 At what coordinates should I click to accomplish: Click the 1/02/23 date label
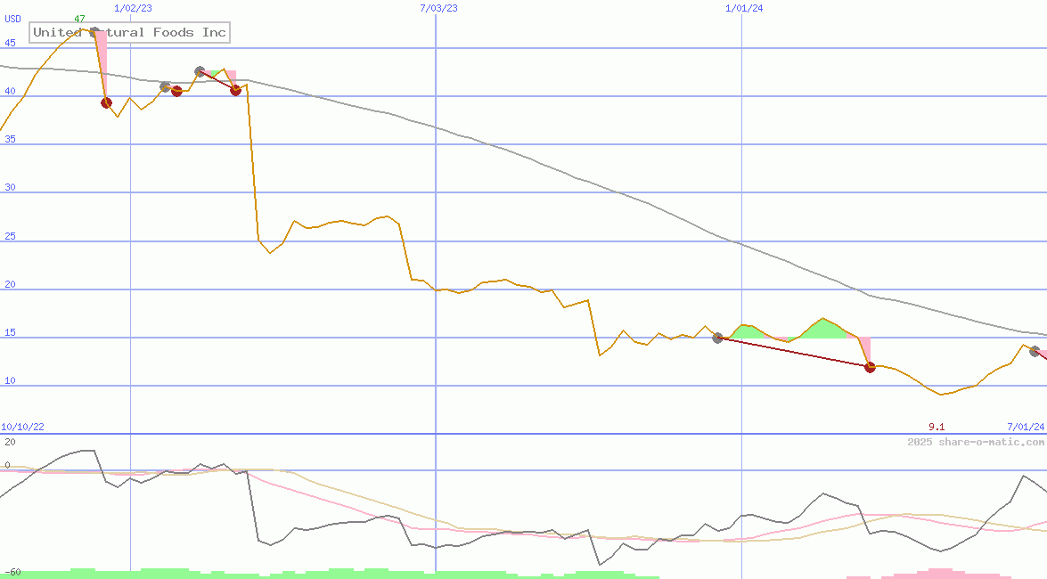pyautogui.click(x=133, y=8)
